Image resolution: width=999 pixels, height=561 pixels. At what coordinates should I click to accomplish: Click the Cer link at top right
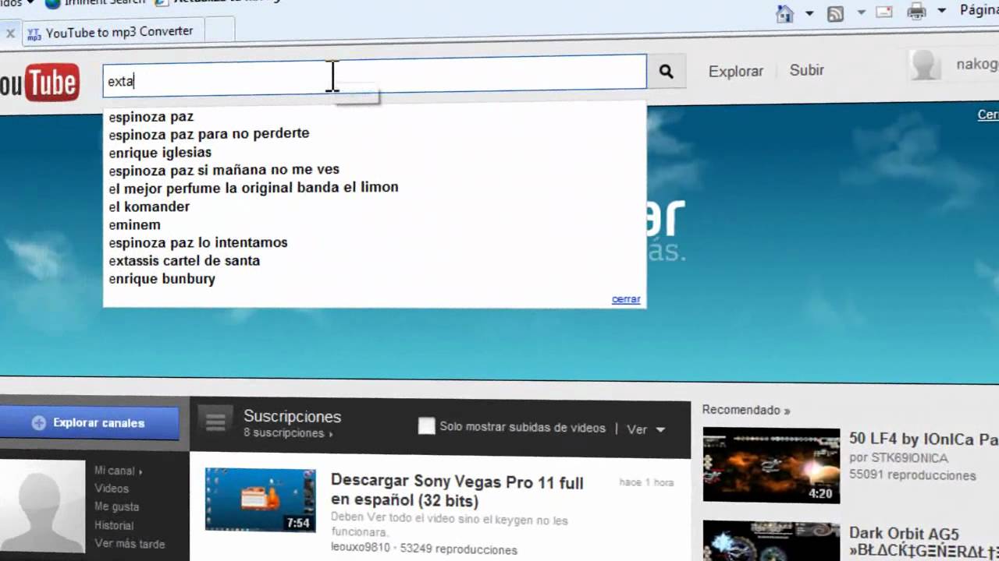988,115
